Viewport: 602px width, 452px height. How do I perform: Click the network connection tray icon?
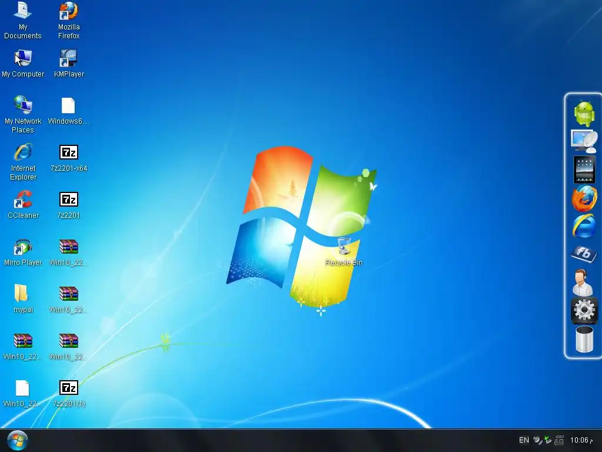tap(560, 440)
